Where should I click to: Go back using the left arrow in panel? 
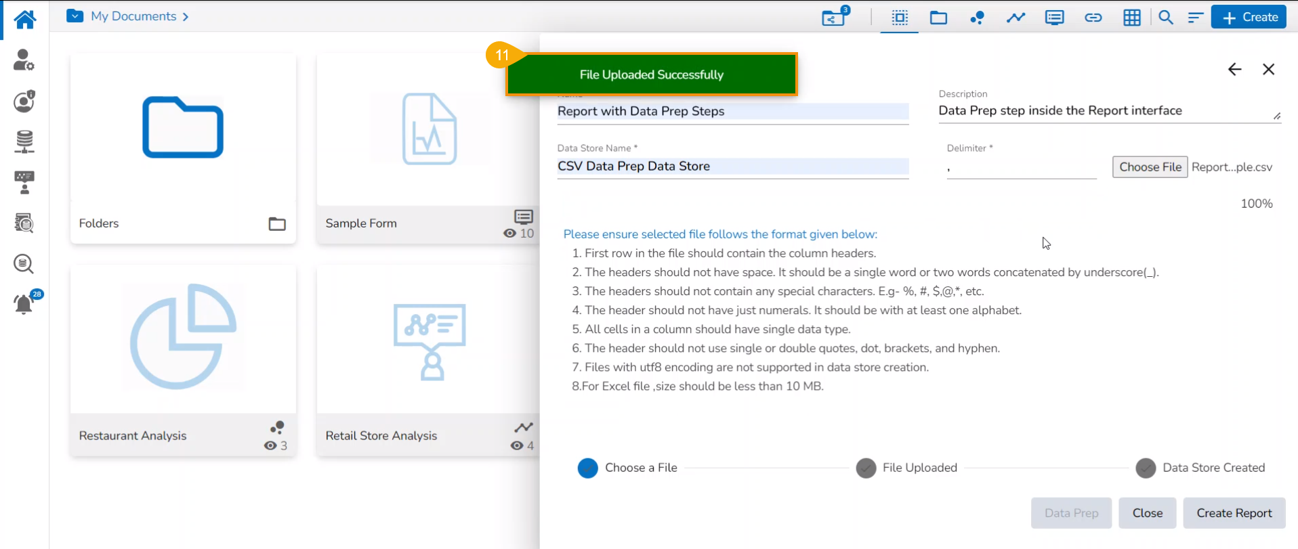coord(1235,69)
